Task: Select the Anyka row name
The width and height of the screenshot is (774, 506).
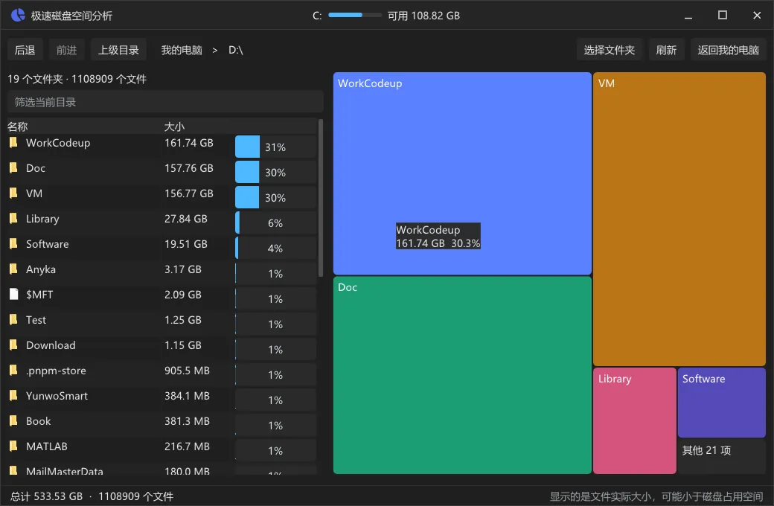Action: pyautogui.click(x=41, y=269)
